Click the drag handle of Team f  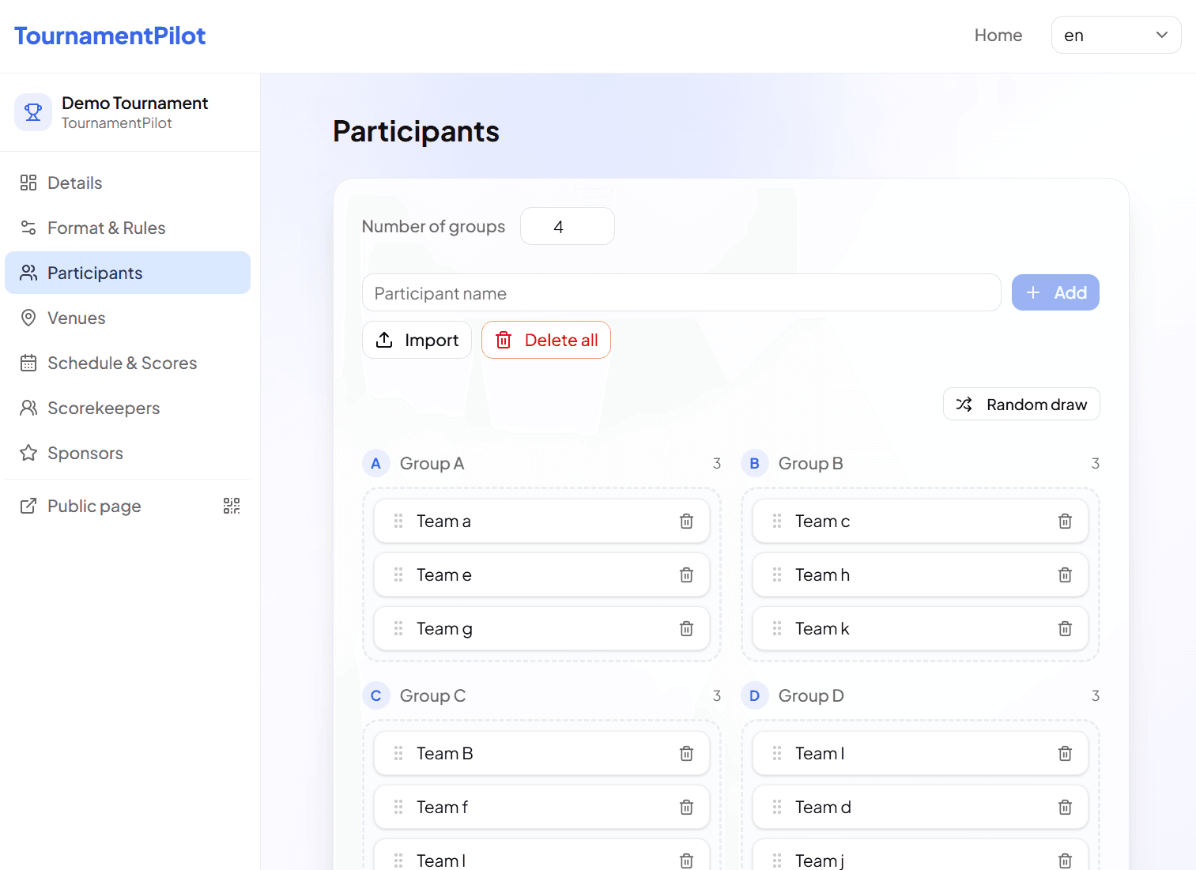coord(398,808)
